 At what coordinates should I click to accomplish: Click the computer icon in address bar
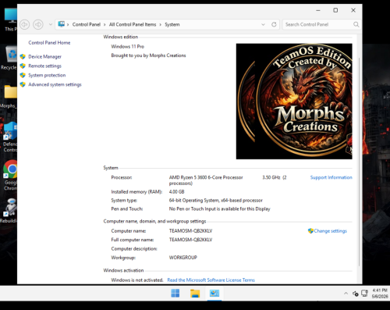(62, 24)
